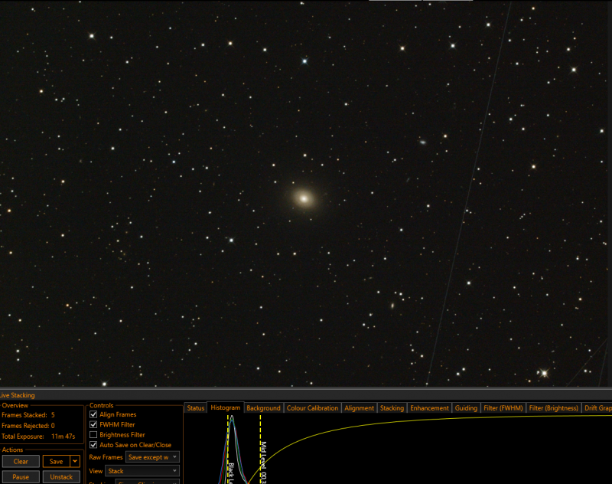Click the bright elliptical galaxy in image
The width and height of the screenshot is (612, 484).
pos(304,198)
